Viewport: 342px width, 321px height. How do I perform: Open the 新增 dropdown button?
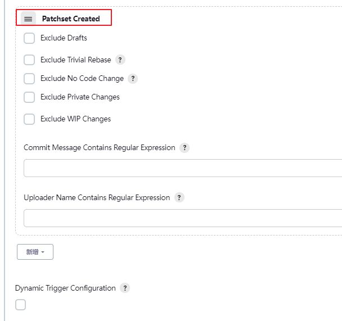tap(35, 252)
